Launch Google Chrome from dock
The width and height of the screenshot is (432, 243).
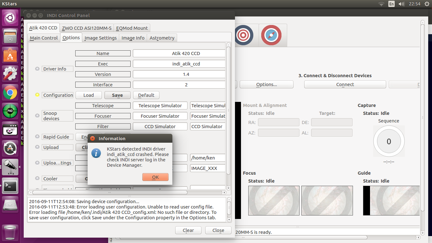pyautogui.click(x=10, y=92)
